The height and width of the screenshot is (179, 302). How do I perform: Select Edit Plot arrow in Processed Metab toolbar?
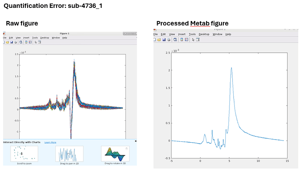pyautogui.click(x=193, y=39)
